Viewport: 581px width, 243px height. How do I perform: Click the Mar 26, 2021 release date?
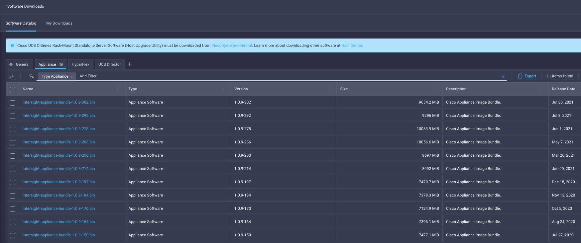coord(563,155)
